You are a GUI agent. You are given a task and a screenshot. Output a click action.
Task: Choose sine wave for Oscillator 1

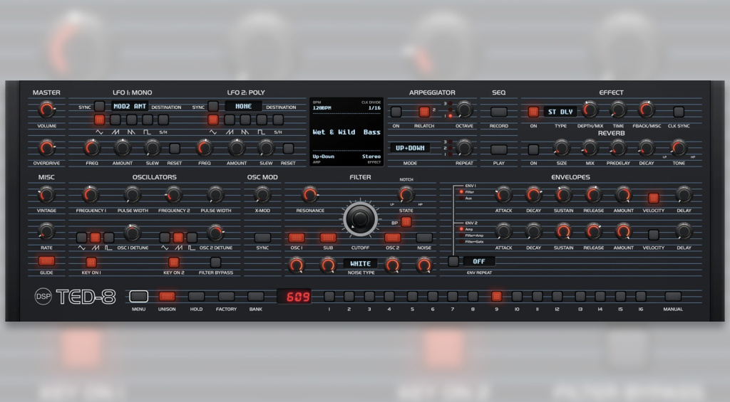click(81, 238)
